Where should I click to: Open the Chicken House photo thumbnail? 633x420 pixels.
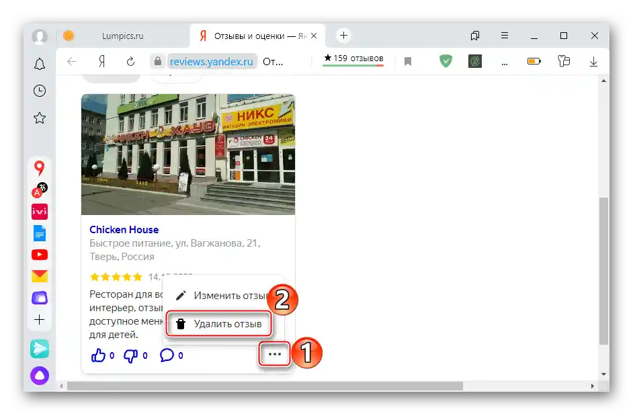[188, 155]
